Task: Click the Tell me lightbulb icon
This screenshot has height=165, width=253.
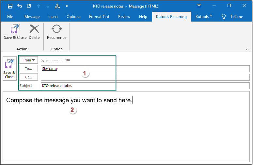Action: point(224,17)
